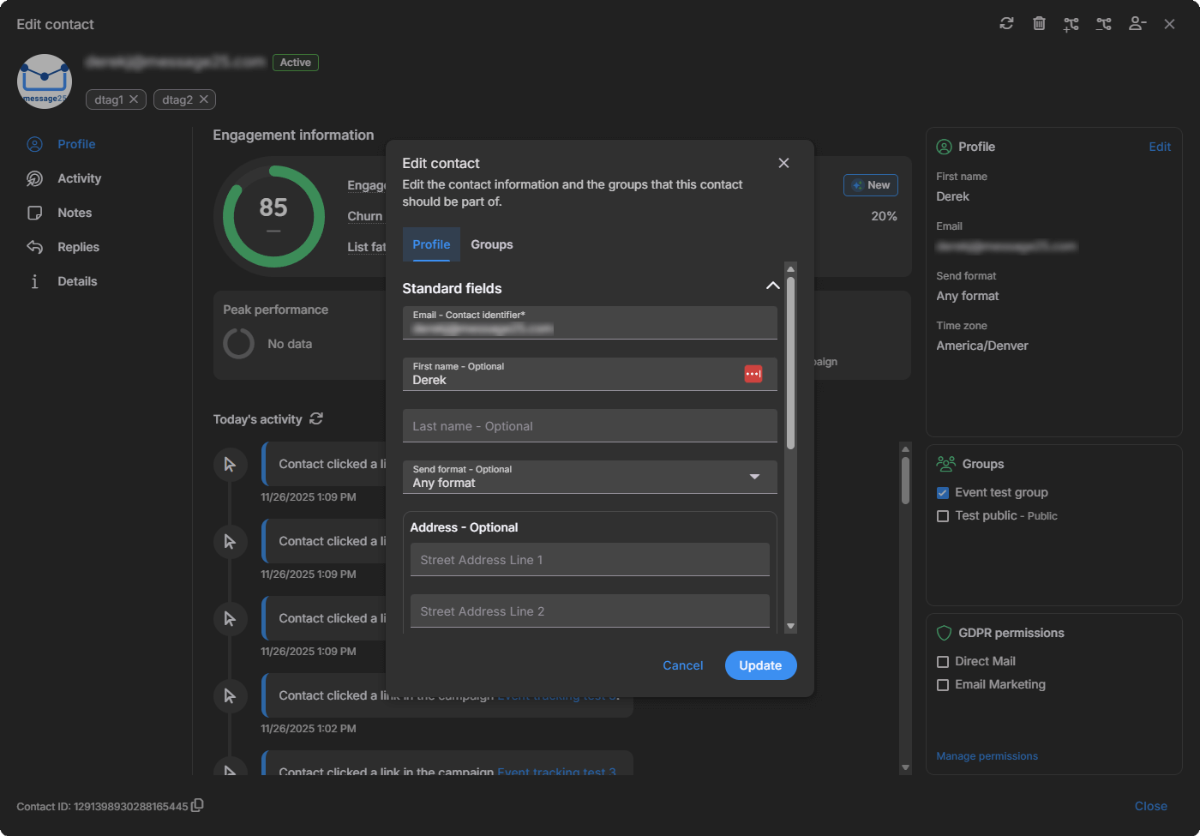Open the Manage permissions link
The height and width of the screenshot is (836, 1200).
click(x=987, y=755)
